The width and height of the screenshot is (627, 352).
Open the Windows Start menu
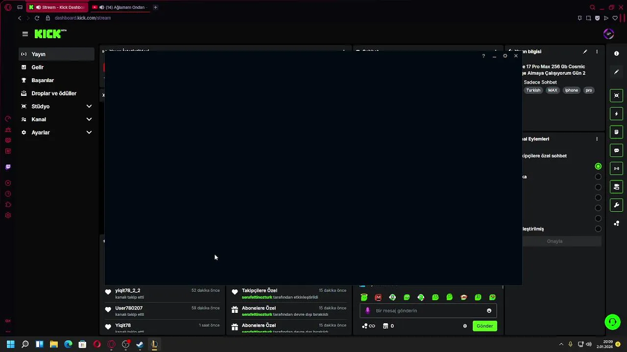pyautogui.click(x=10, y=344)
